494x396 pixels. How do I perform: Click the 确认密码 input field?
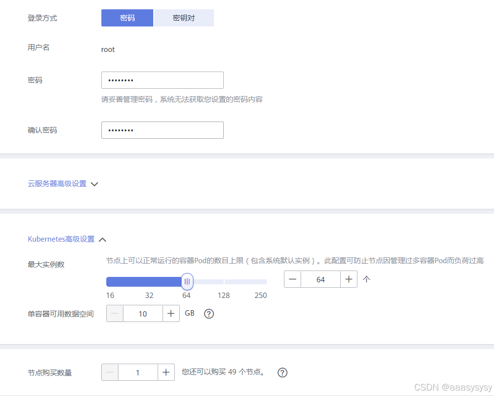click(x=162, y=130)
